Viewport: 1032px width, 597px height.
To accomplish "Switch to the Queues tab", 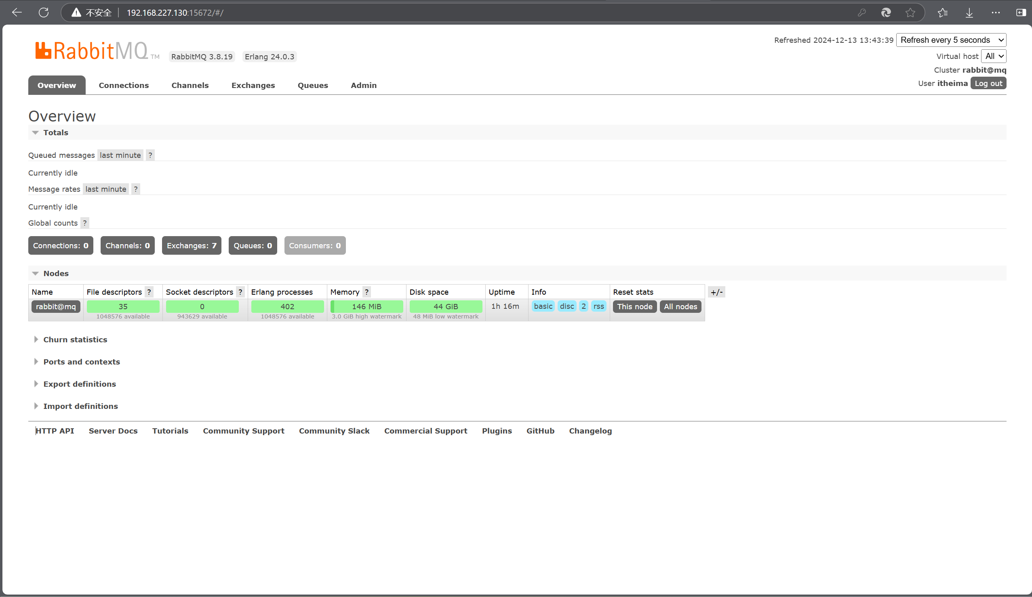I will (x=312, y=85).
